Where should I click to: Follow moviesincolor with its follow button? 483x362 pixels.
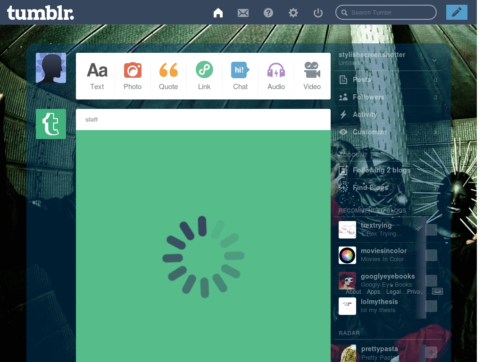[431, 255]
